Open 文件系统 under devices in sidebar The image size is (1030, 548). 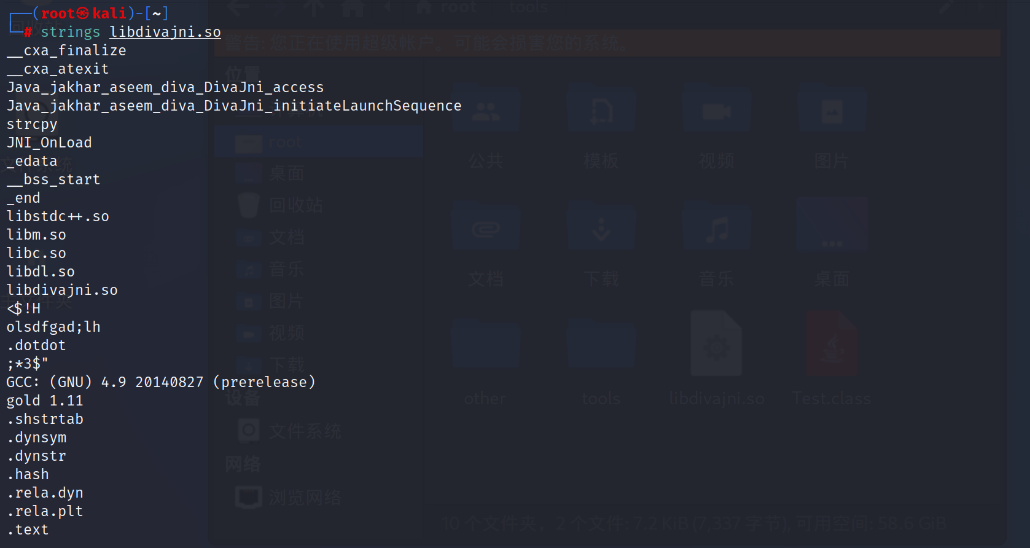(x=319, y=431)
